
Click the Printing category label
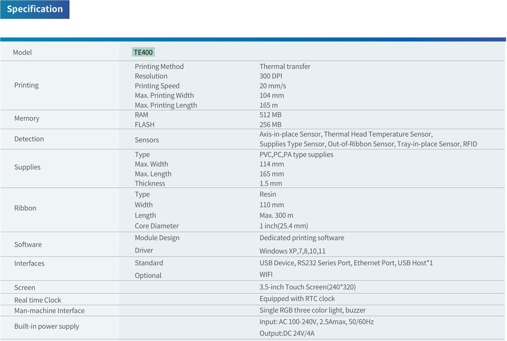tap(26, 85)
